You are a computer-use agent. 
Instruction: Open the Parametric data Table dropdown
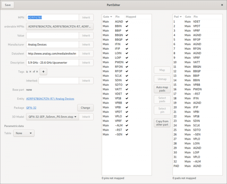tap(24, 133)
